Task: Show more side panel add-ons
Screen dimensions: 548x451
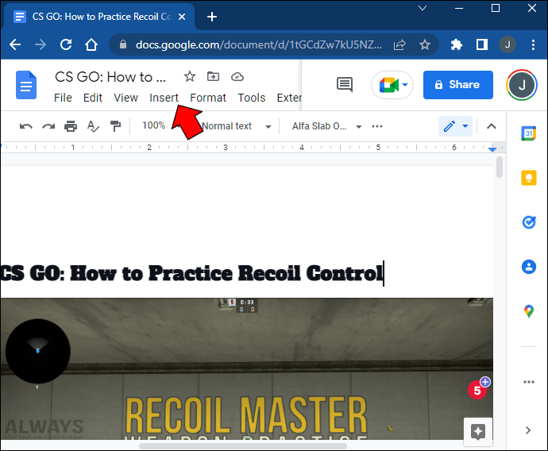Action: [529, 382]
